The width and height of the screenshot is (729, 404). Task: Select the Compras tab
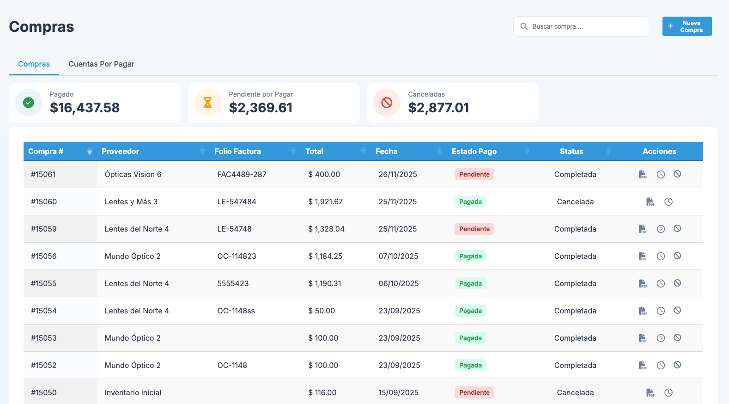point(34,64)
